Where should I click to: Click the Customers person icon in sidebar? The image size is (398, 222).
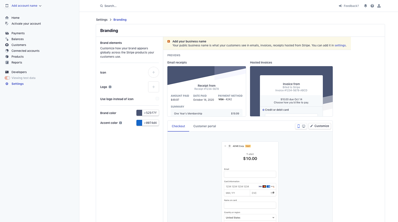7,45
